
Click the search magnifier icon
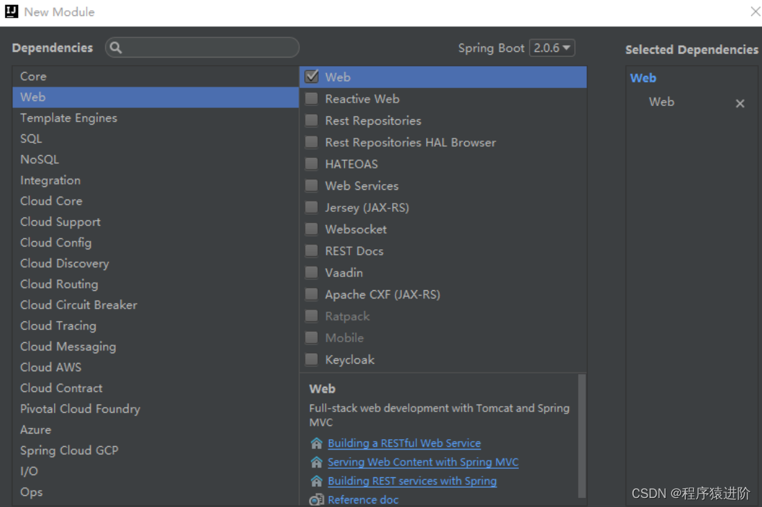pyautogui.click(x=116, y=48)
